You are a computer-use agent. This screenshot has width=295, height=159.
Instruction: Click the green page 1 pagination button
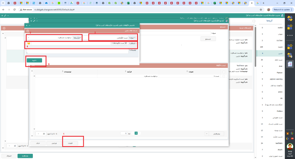(x=136, y=133)
